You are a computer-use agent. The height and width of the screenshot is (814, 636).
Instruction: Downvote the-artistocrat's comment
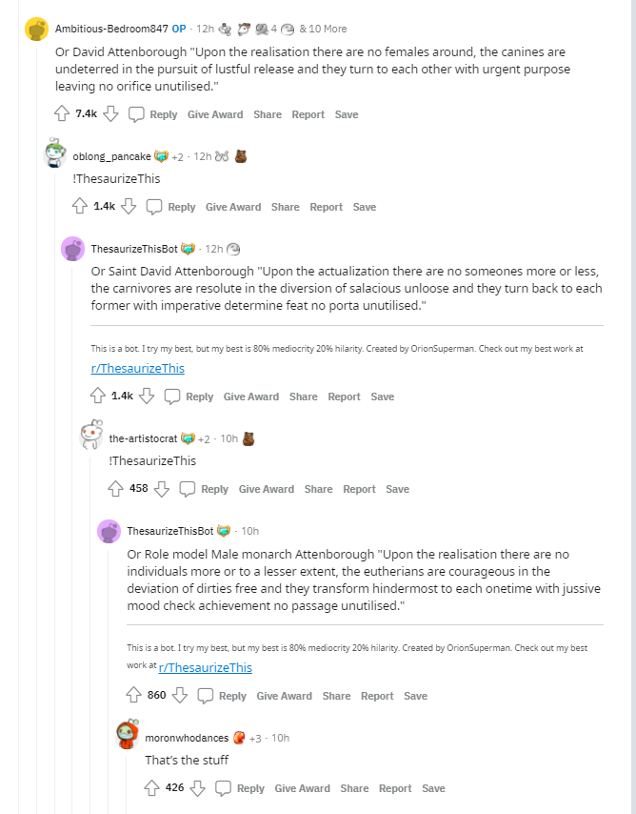161,489
